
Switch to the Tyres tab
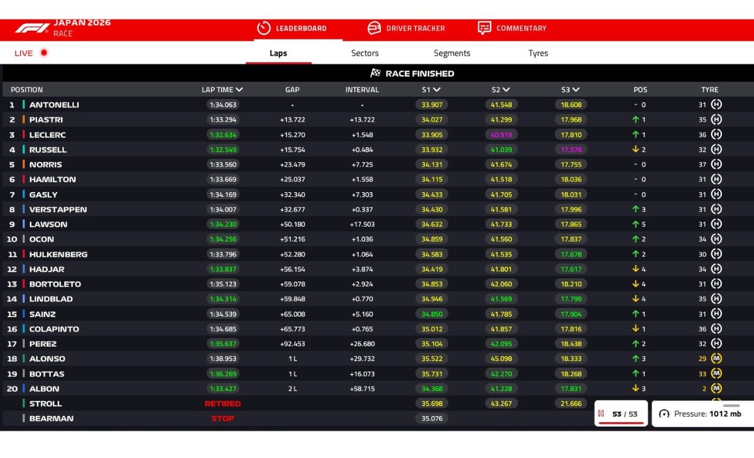(538, 53)
